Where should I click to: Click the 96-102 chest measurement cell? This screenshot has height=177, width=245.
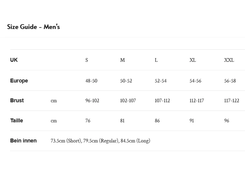pos(92,101)
